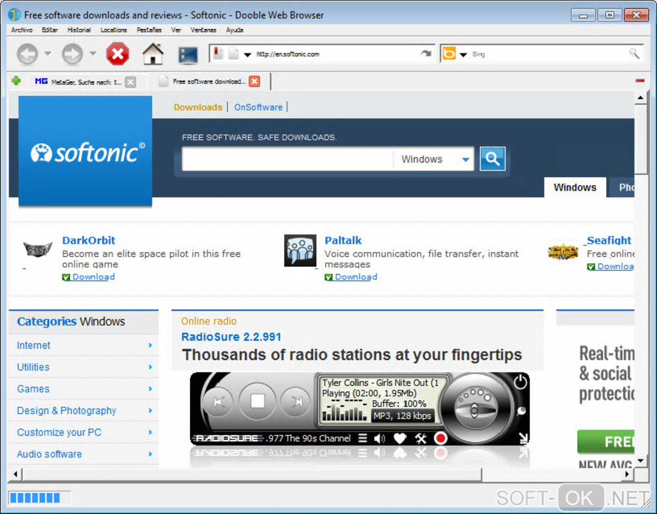This screenshot has height=514, width=657.
Task: Go forward with the Forward arrow button
Action: pos(72,54)
